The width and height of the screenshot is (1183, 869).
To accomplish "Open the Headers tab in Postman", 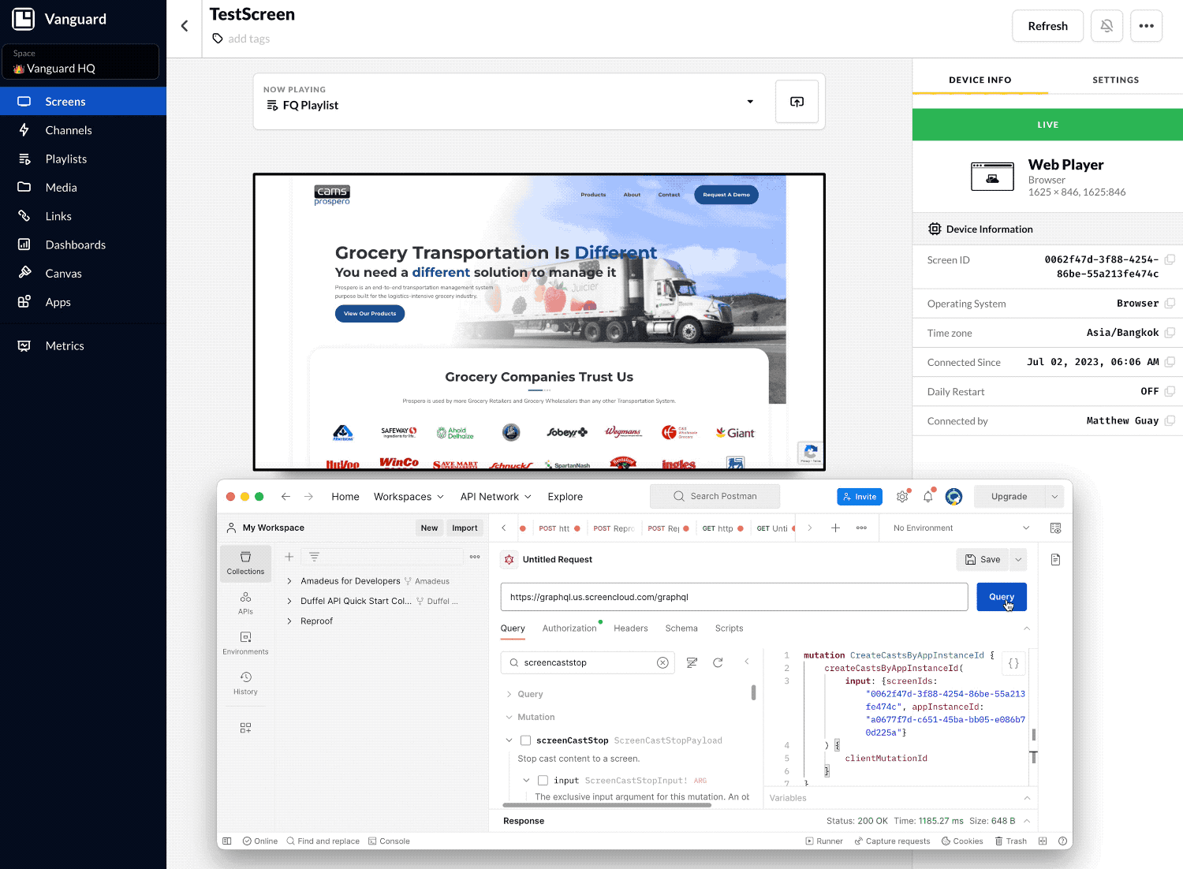I will [x=631, y=628].
